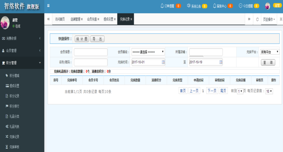Screen dimensions: 283x152
Task: Click the refresh icon in the tab bar
Action: 257,19
